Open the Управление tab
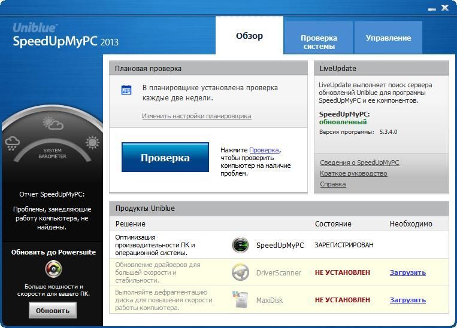This screenshot has width=457, height=328. (388, 38)
